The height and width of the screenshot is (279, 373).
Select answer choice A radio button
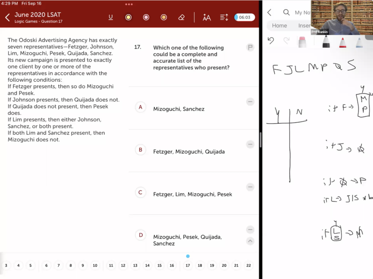140,107
